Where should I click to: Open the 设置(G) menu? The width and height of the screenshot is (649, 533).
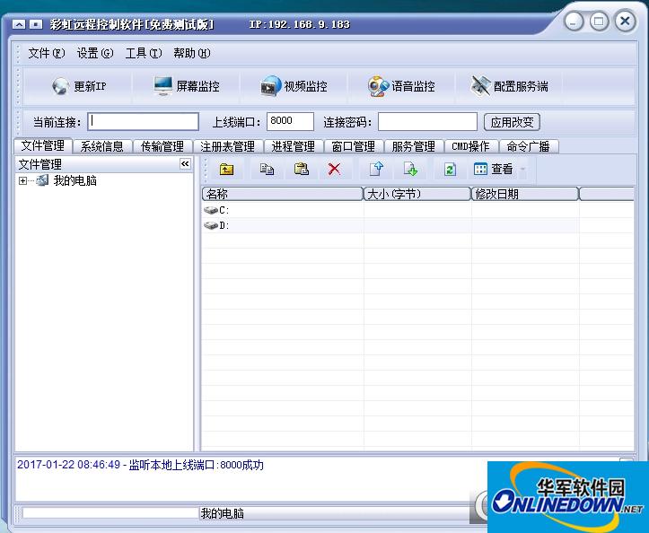[x=95, y=53]
